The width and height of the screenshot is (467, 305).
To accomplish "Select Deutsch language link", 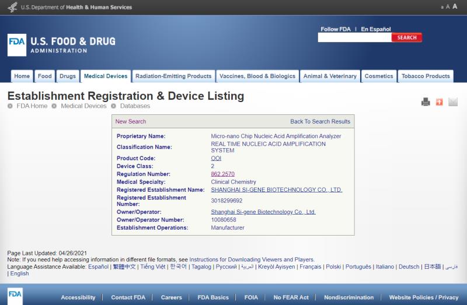I will (x=409, y=267).
